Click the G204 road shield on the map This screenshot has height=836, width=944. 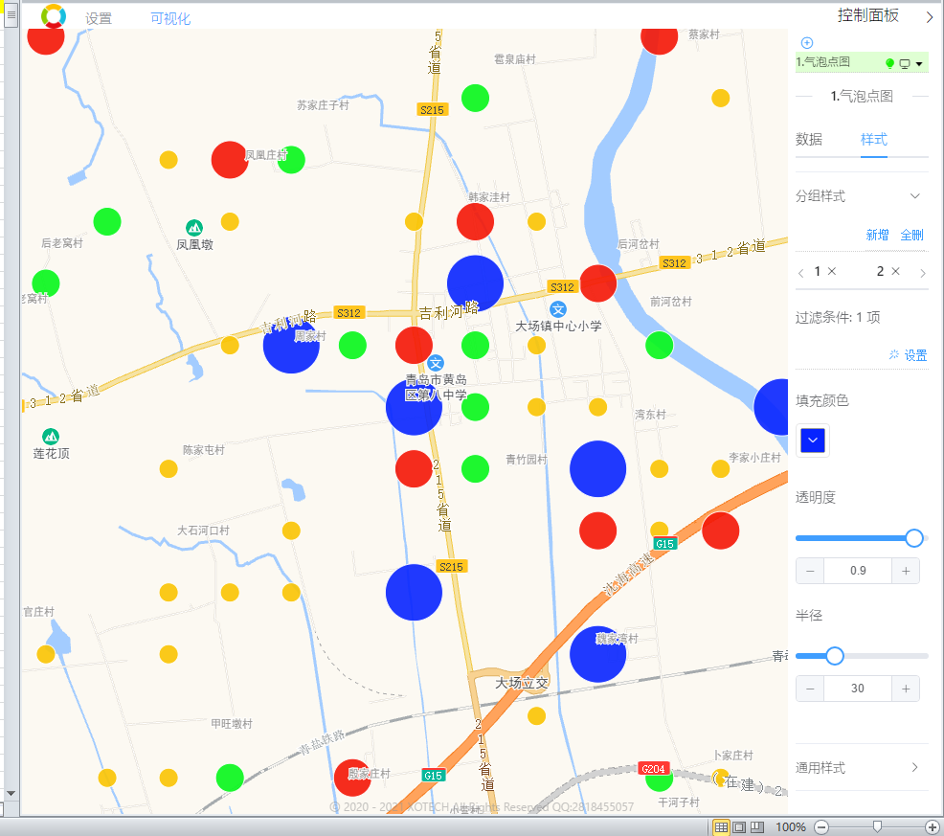click(x=653, y=769)
